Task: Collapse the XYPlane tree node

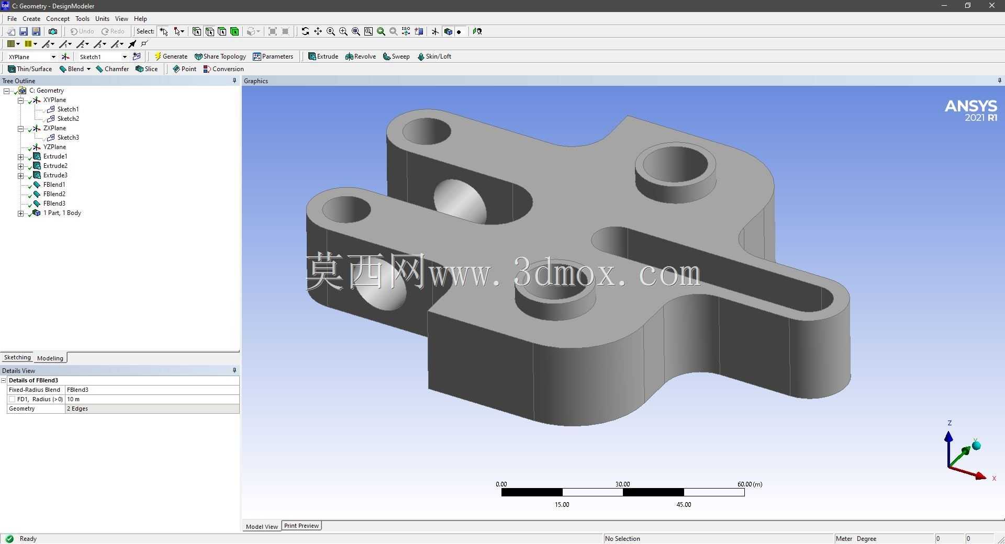Action: click(20, 100)
